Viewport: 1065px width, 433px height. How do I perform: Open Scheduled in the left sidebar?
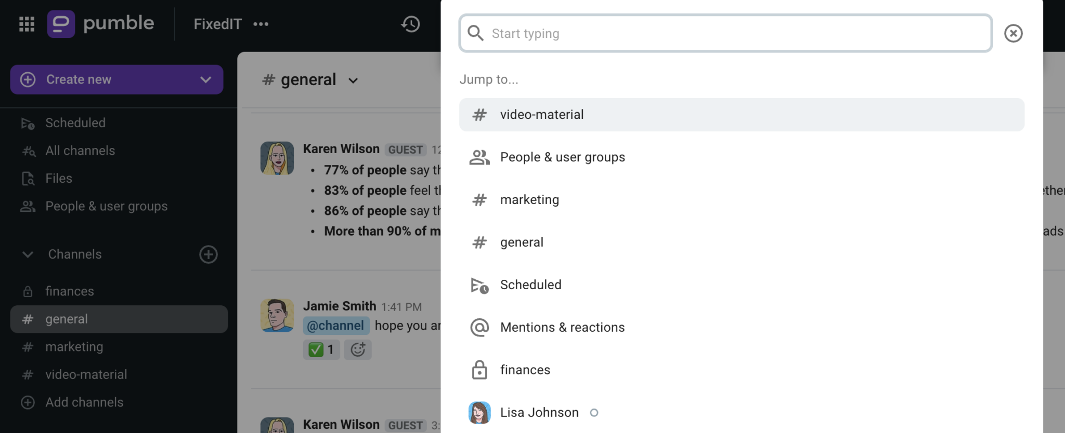click(75, 123)
